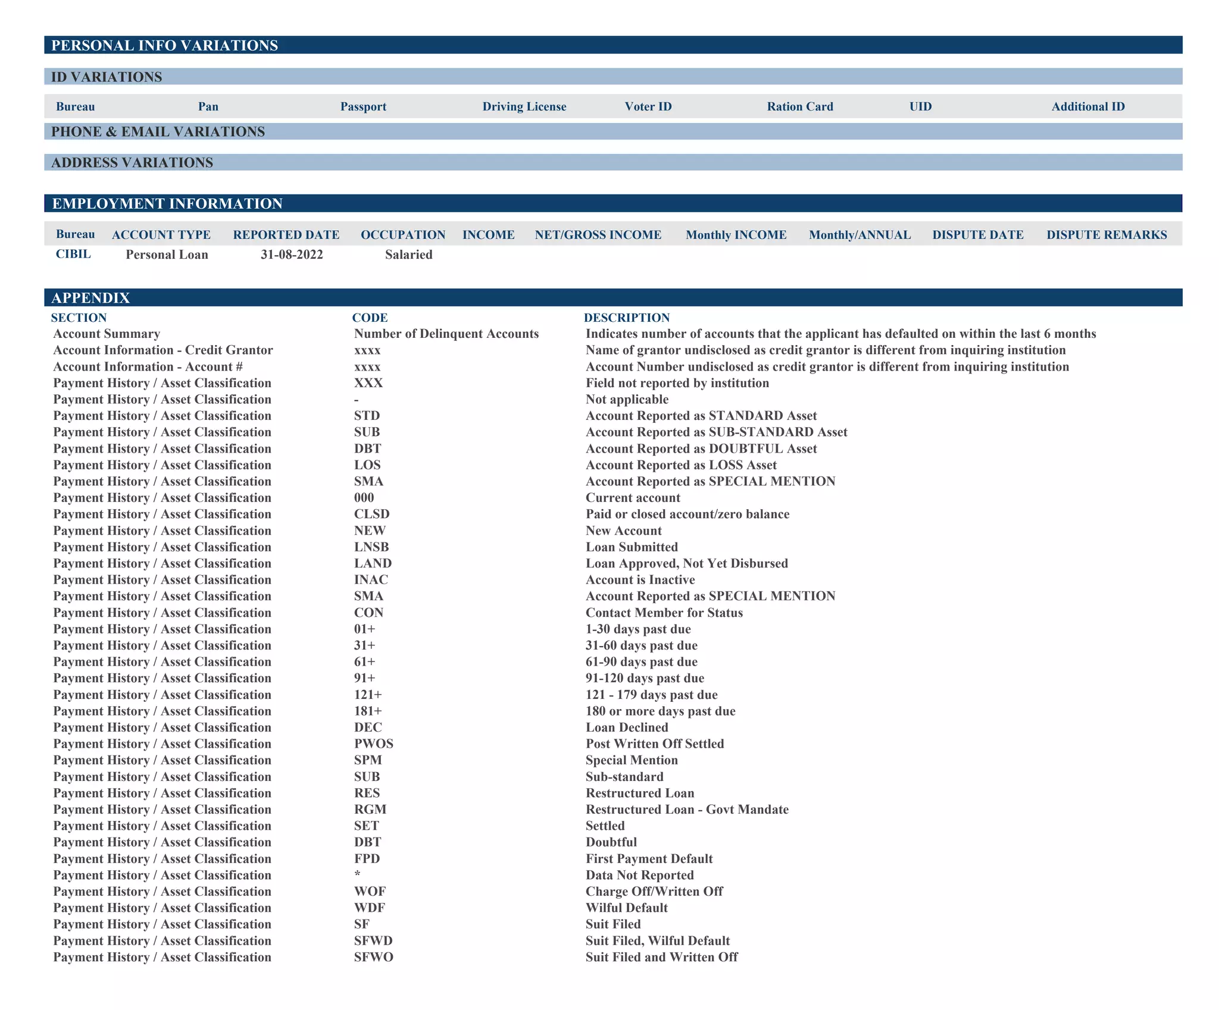This screenshot has width=1219, height=1010.
Task: Select the Additional ID column header
Action: (x=1088, y=106)
